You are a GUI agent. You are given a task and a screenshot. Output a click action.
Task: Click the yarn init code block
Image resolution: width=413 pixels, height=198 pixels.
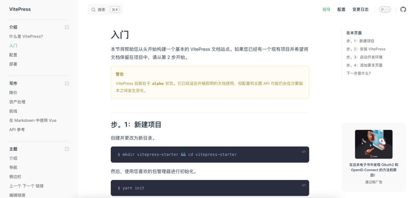pos(210,188)
